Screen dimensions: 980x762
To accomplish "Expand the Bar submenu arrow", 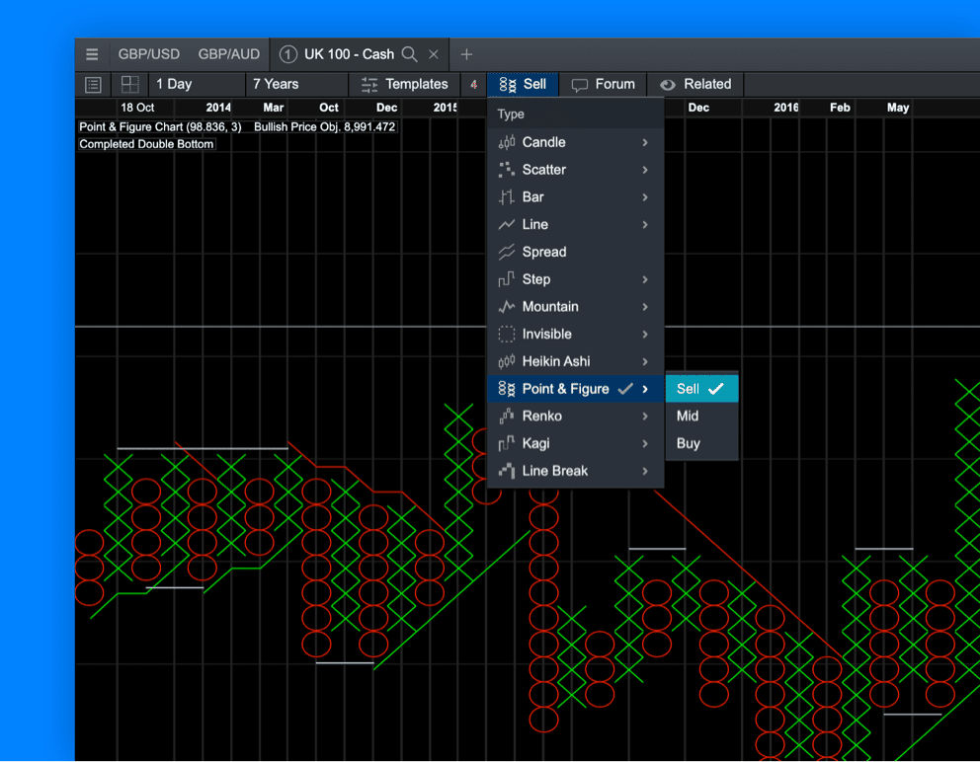I will point(645,197).
